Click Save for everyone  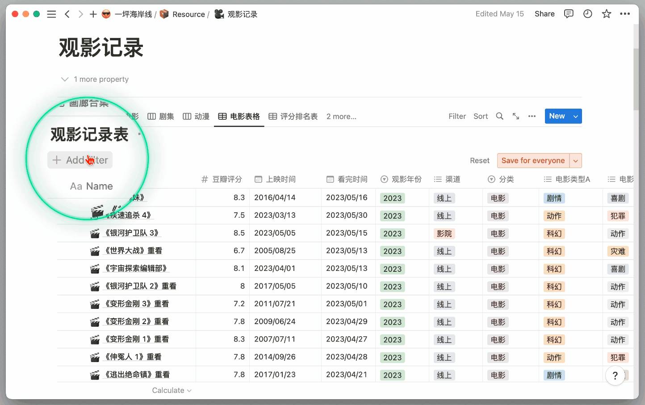(533, 160)
